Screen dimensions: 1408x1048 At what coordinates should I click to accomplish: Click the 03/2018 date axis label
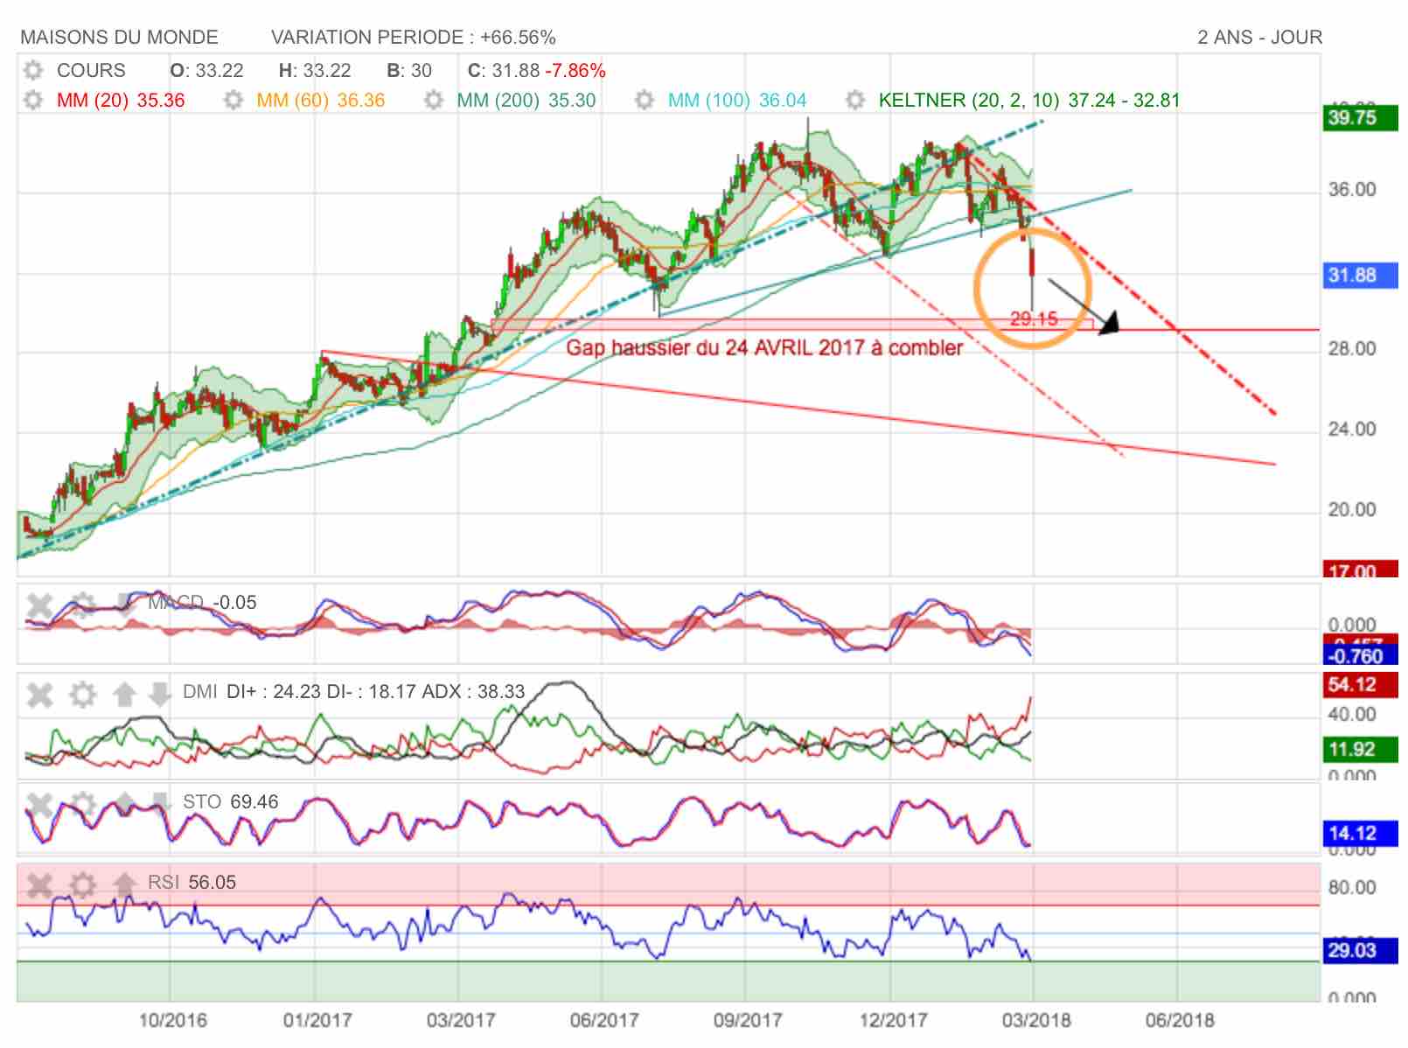(1036, 1020)
